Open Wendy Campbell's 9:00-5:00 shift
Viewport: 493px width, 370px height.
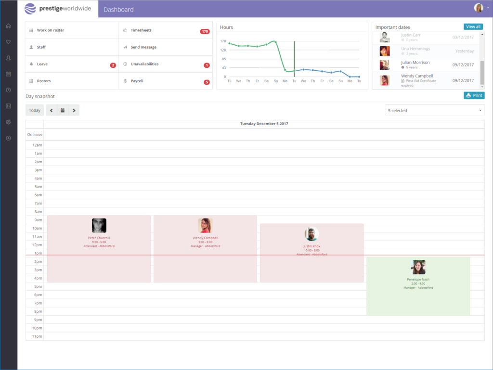(205, 249)
